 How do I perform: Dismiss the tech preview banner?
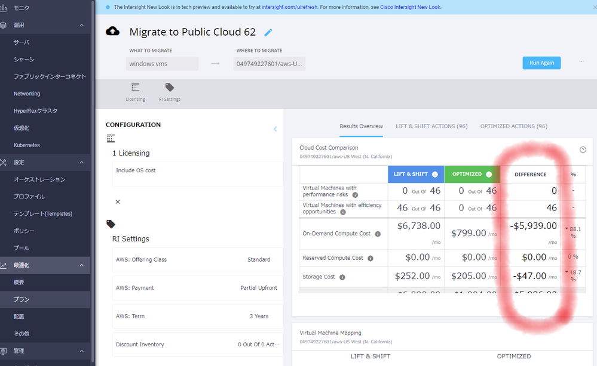pos(595,7)
